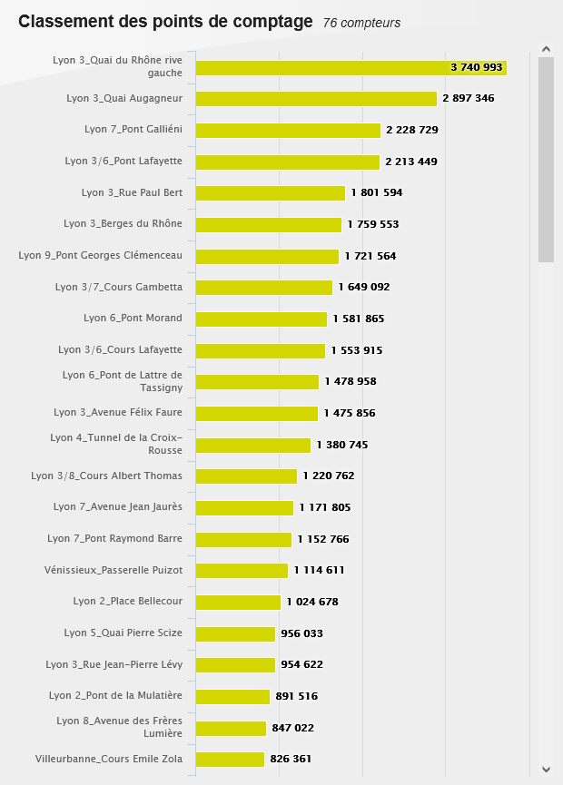Click the Lyon 3_Berges du Rhône label
Screen dimensions: 563x785
point(123,223)
